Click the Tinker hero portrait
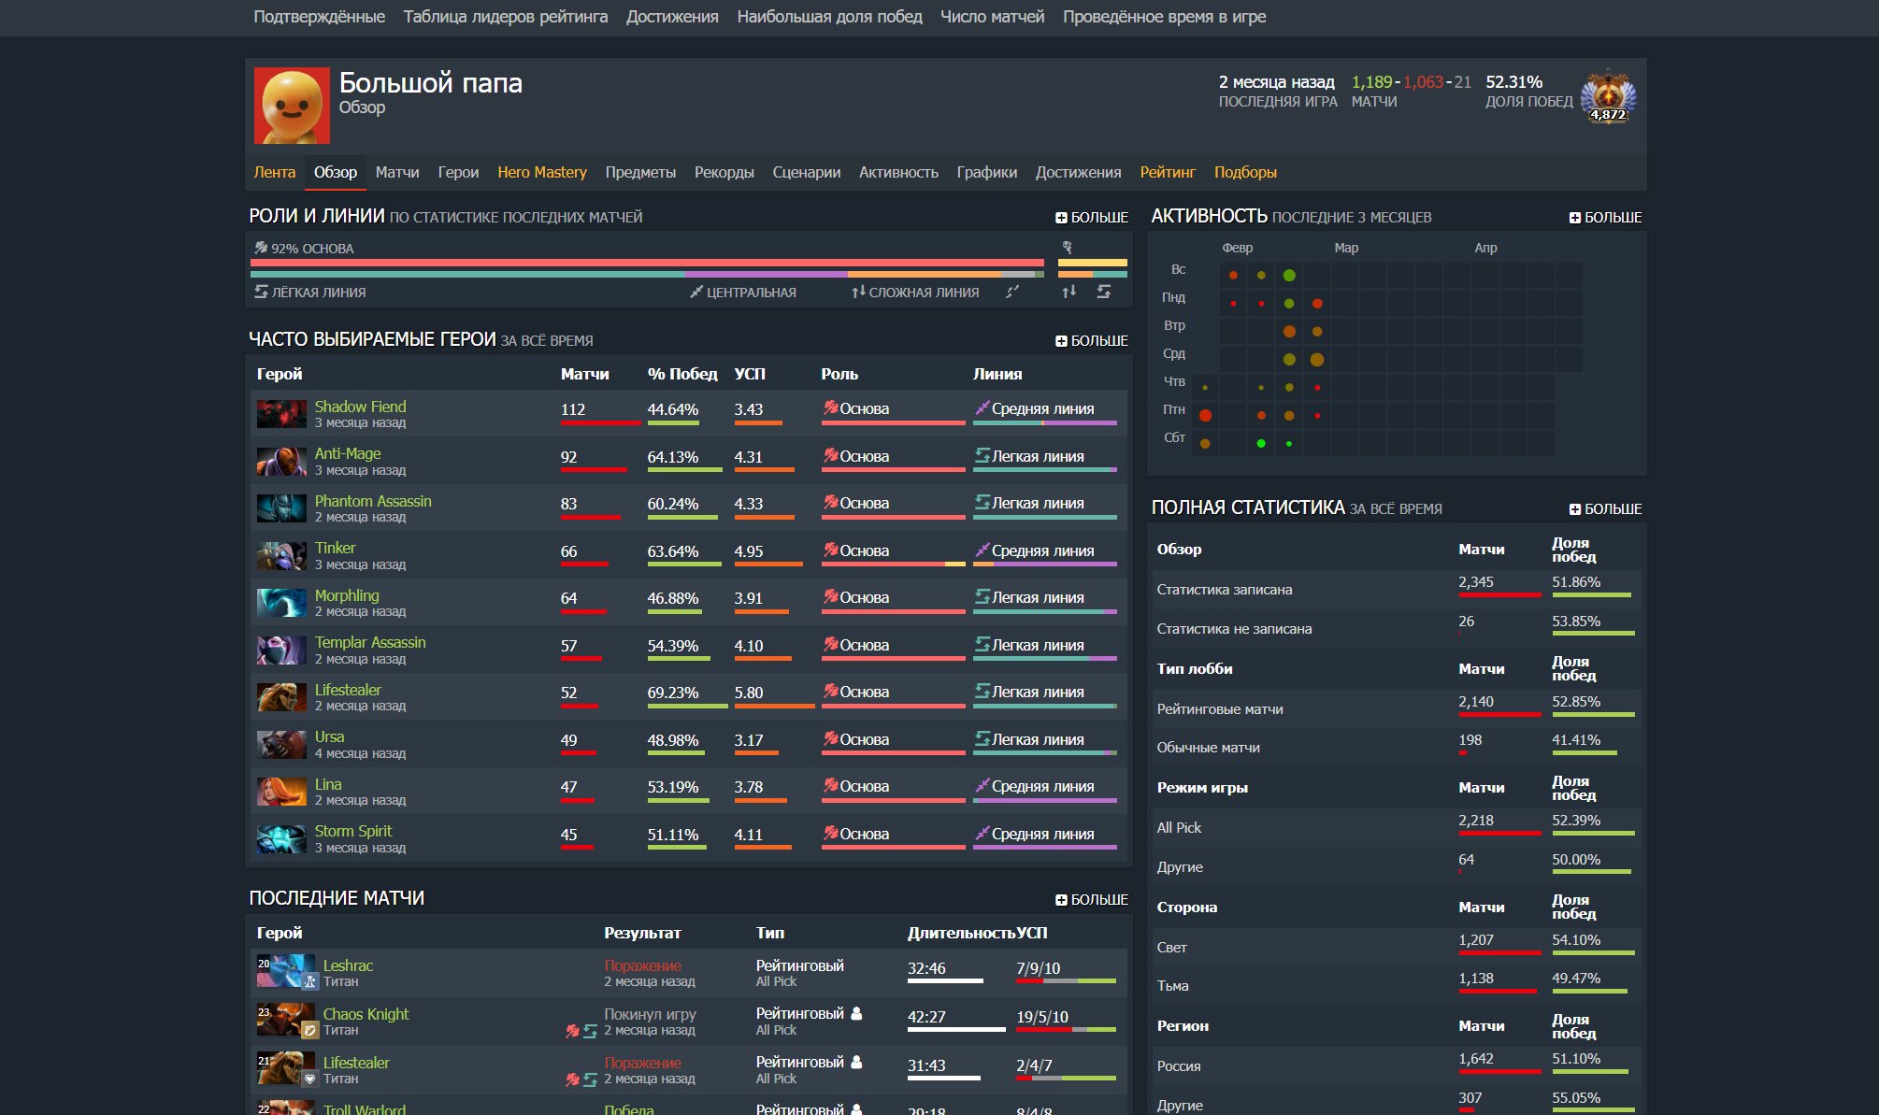Image resolution: width=1879 pixels, height=1115 pixels. click(x=281, y=556)
